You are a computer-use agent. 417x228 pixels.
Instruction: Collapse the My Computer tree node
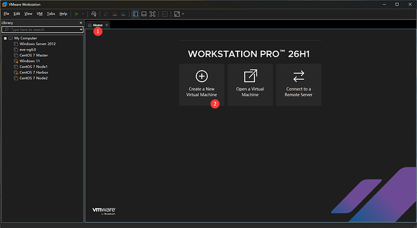(5, 38)
